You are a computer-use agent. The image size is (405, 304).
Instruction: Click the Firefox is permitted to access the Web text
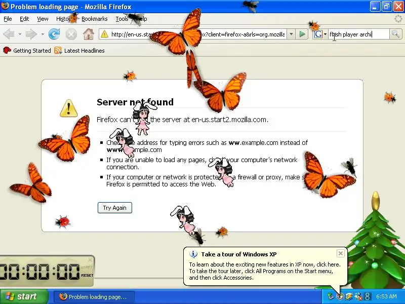pyautogui.click(x=161, y=184)
